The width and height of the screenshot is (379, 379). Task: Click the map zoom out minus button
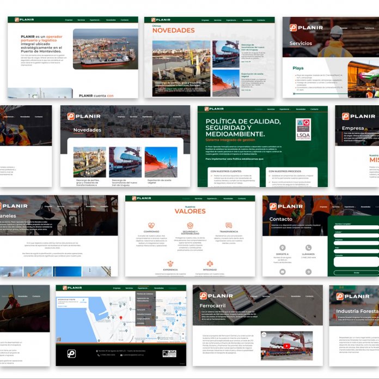(x=183, y=338)
